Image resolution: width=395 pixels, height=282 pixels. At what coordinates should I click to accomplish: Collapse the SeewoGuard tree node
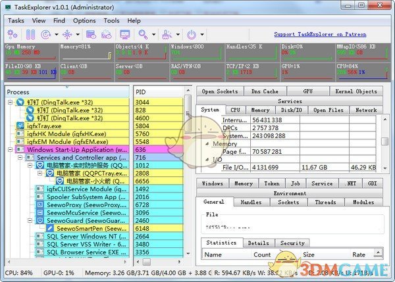[30, 221]
